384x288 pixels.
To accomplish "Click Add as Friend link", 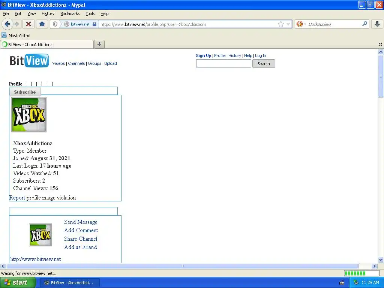I will (x=80, y=247).
